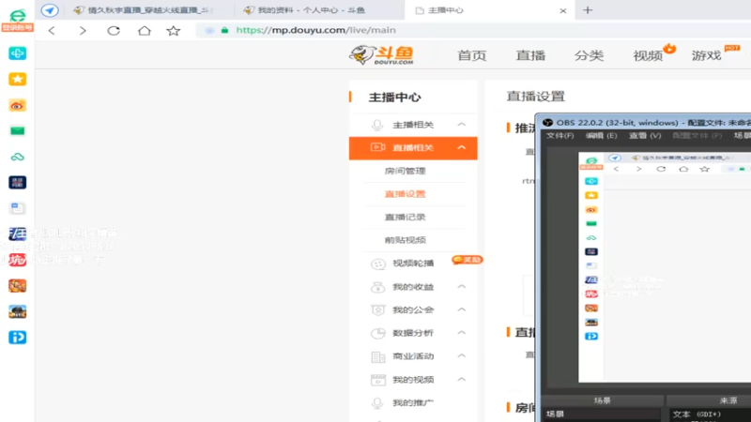Open the 视频轮播 sidebar entry
751x422 pixels.
(x=413, y=264)
